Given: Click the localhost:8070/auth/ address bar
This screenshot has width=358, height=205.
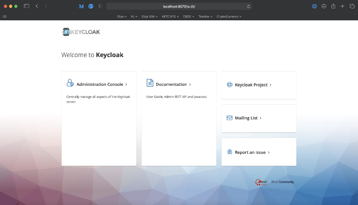Looking at the screenshot, I should (x=179, y=6).
